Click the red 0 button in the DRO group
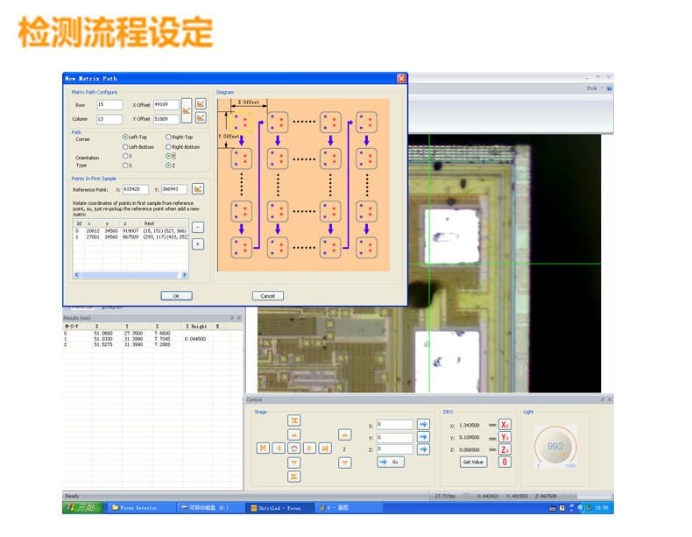 pyautogui.click(x=505, y=462)
